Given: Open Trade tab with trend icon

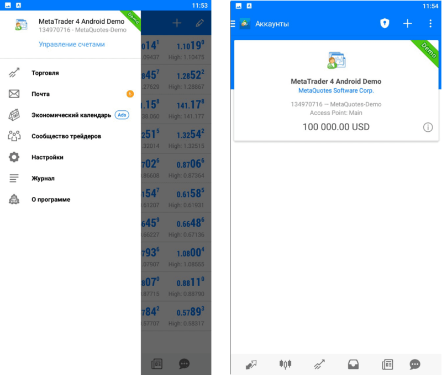Looking at the screenshot, I should [x=319, y=365].
